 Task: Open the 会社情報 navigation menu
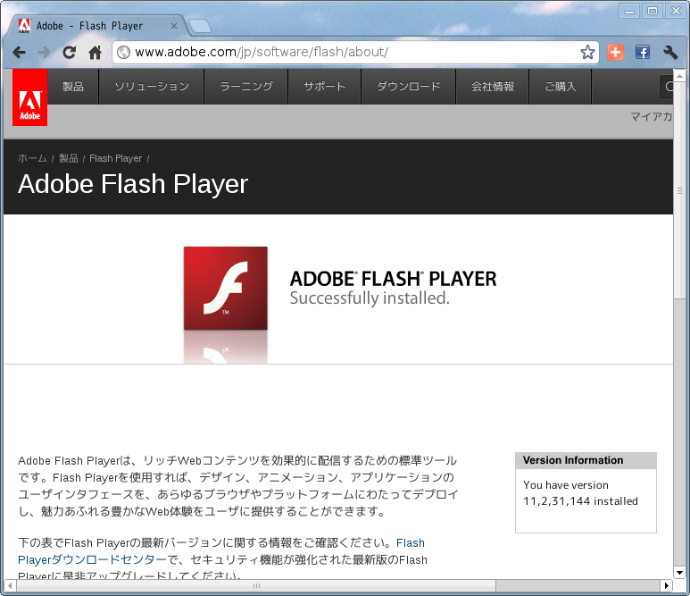(x=493, y=87)
